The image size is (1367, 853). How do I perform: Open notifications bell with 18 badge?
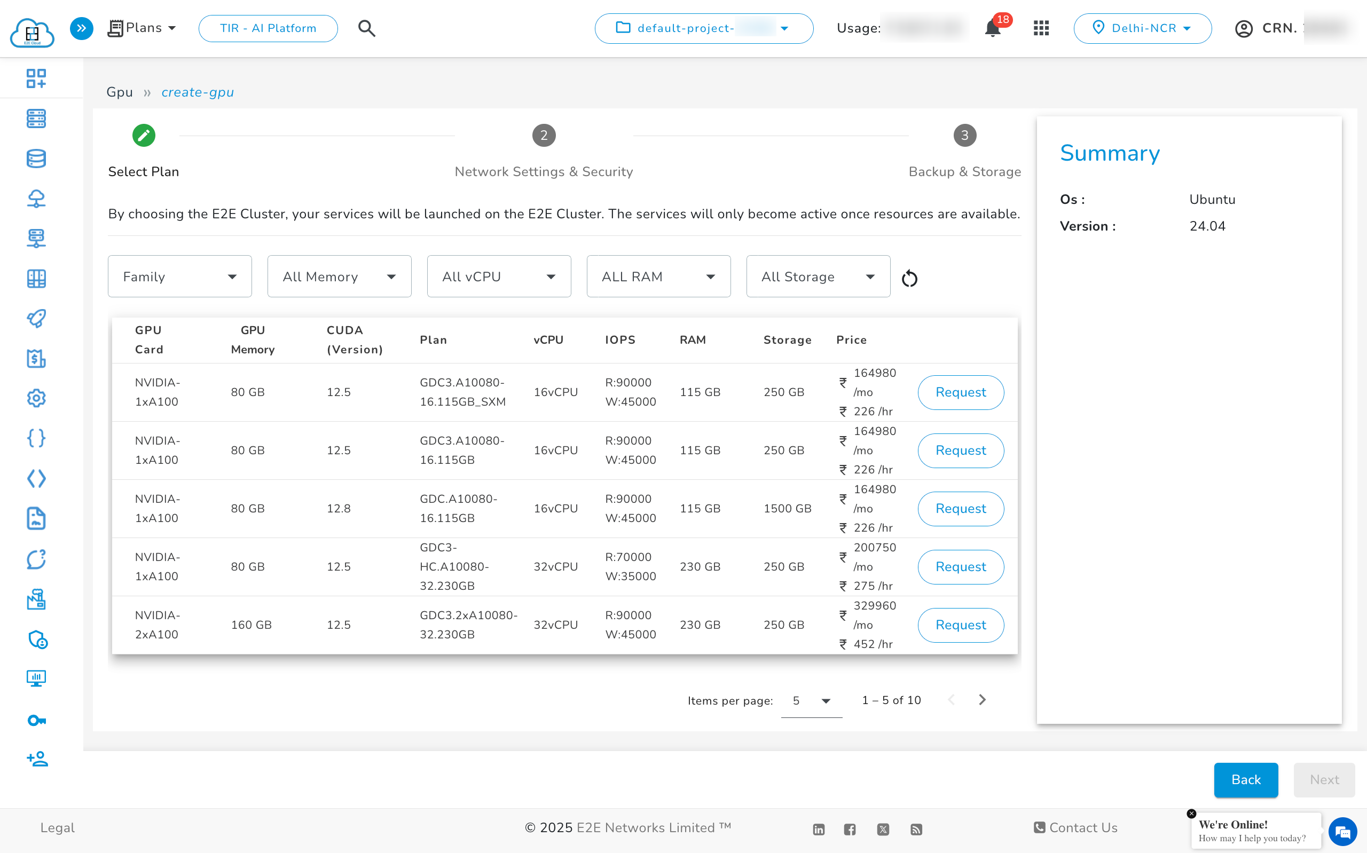coord(994,28)
